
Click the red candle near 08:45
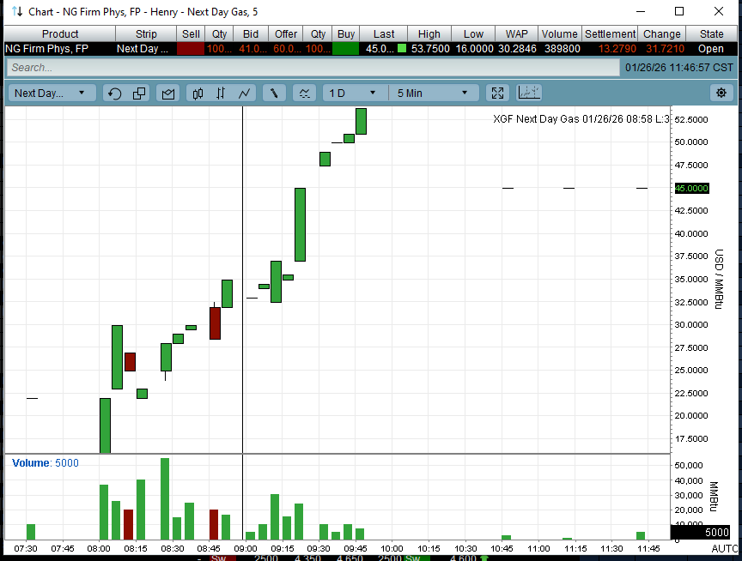215,323
